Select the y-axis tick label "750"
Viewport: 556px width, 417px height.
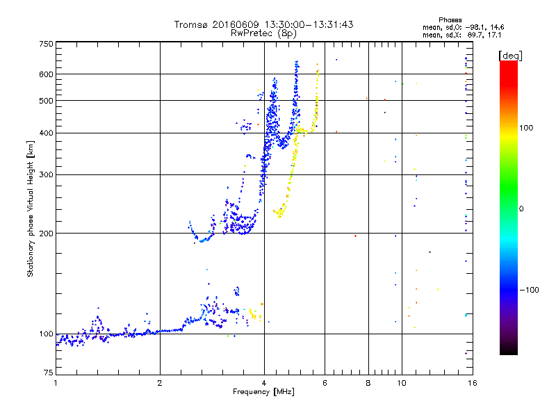[46, 44]
